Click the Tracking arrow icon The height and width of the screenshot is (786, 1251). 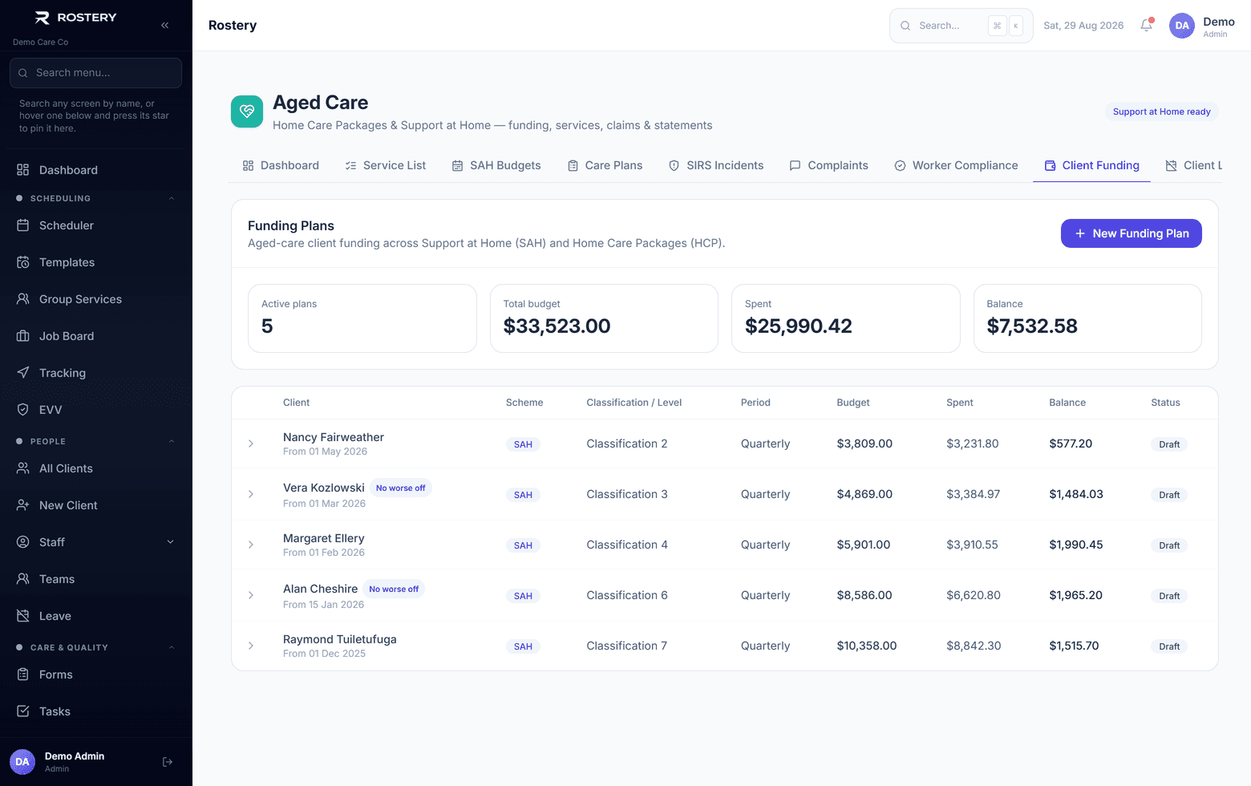pos(23,373)
